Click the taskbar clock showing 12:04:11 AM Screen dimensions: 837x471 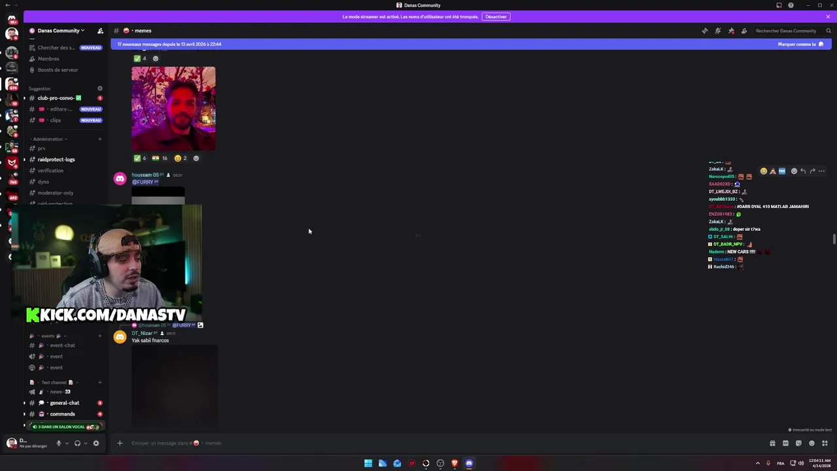[x=819, y=463]
